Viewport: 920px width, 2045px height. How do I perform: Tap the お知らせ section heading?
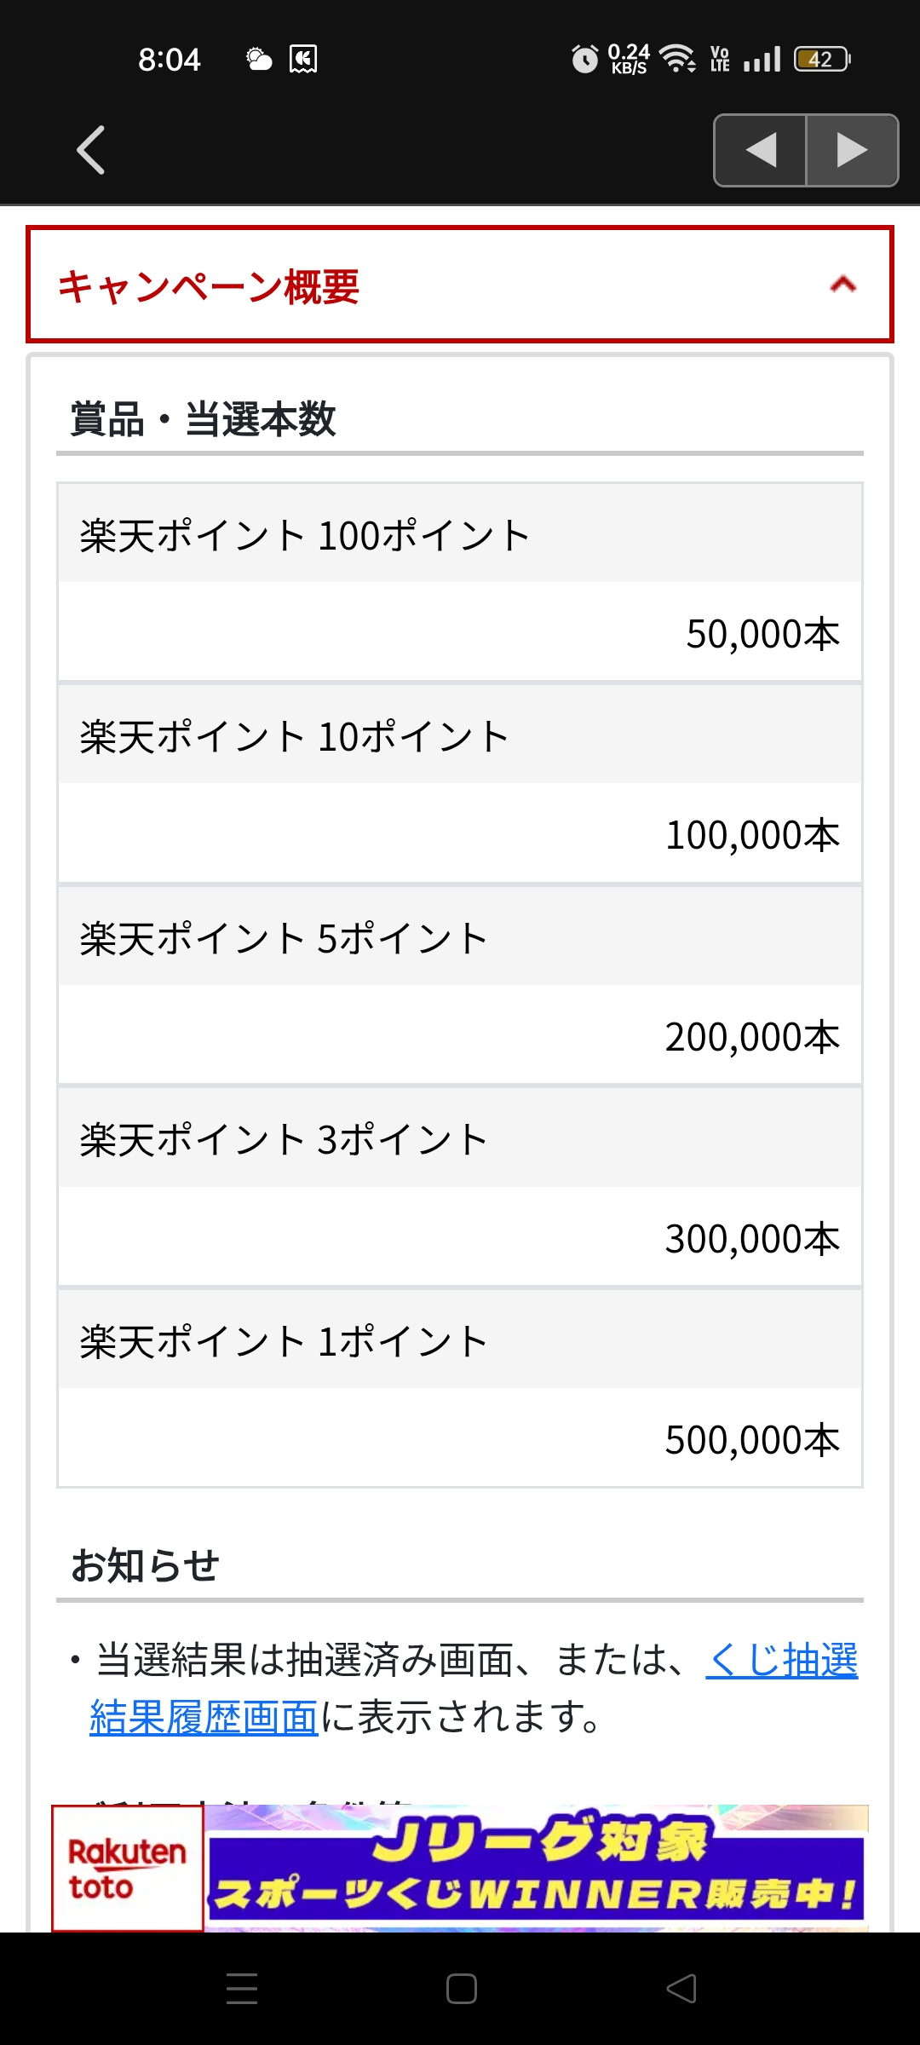click(x=145, y=1566)
